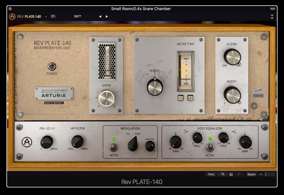Image resolution: width=284 pixels, height=195 pixels.
Task: Click the ARTURIA nameplate badge
Action: [x=54, y=94]
